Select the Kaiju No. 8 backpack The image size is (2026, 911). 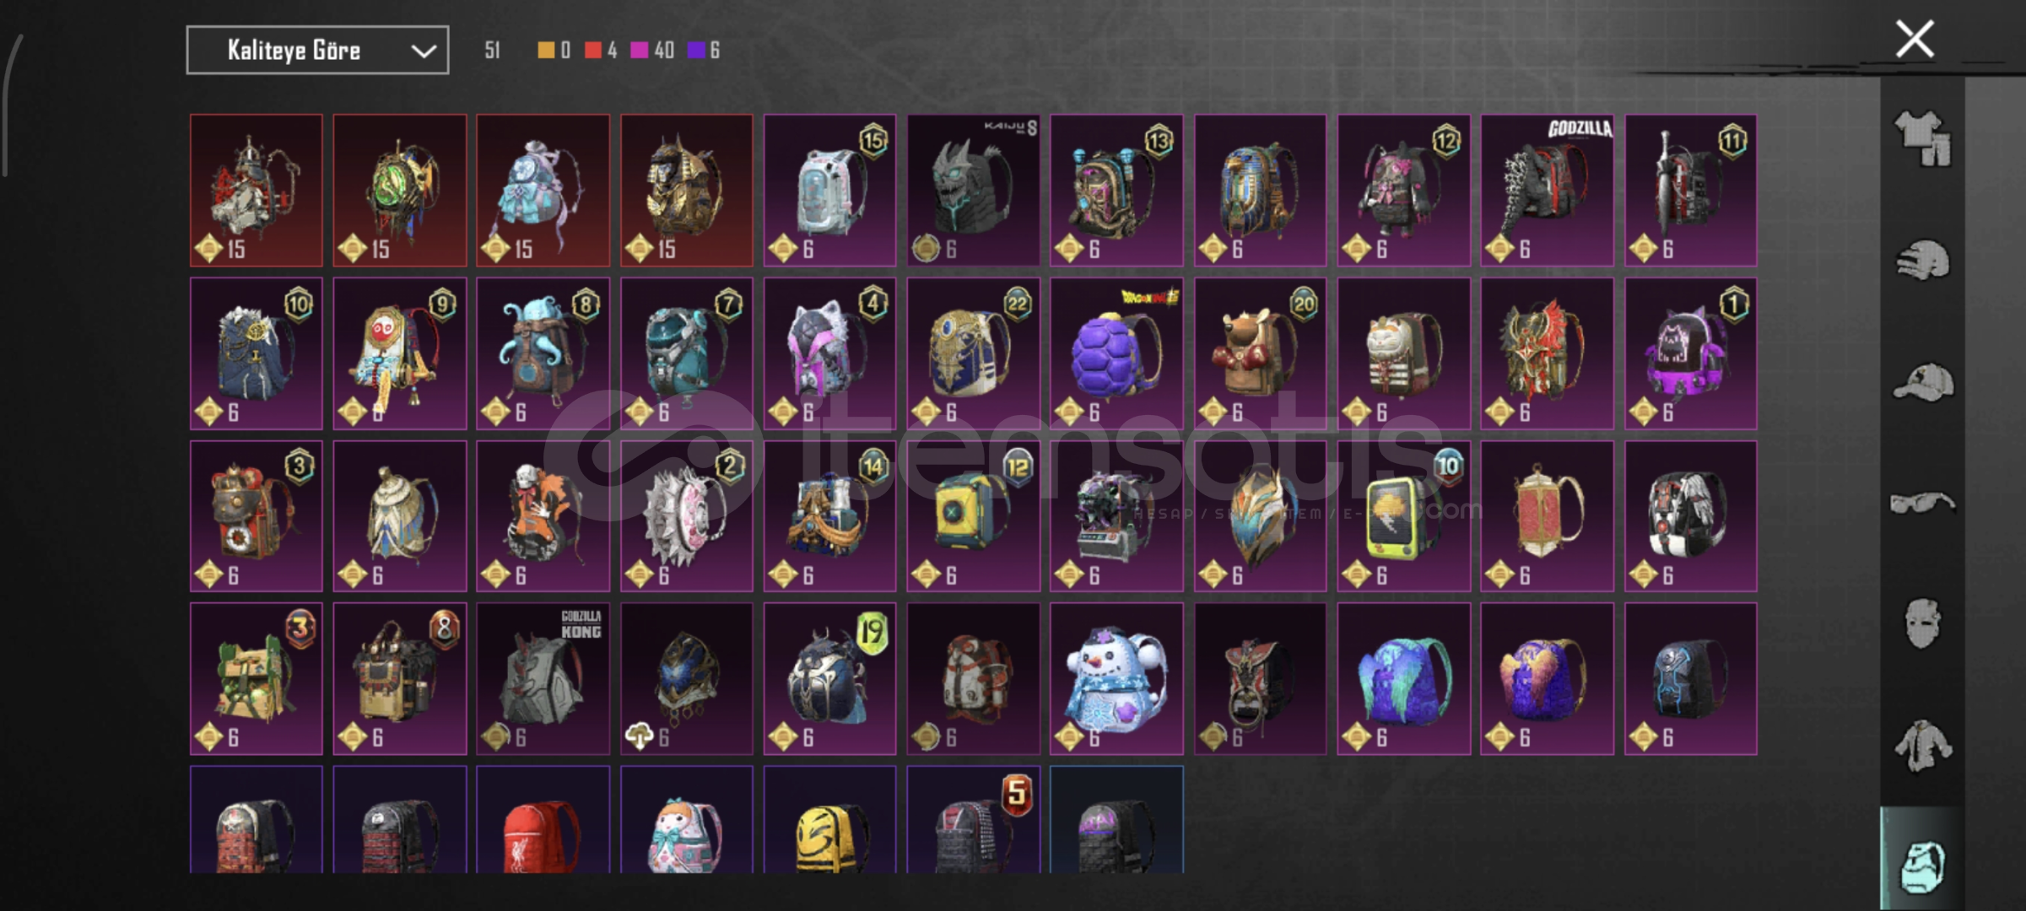(973, 190)
